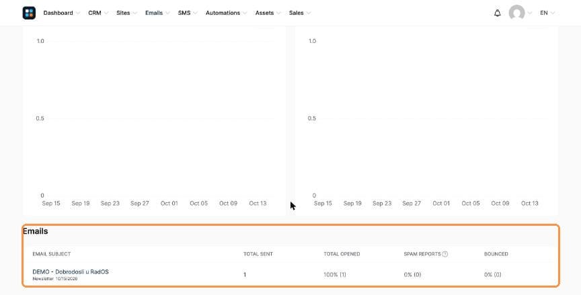Click the TOTAL OPENED column header
The height and width of the screenshot is (295, 581).
(x=342, y=254)
